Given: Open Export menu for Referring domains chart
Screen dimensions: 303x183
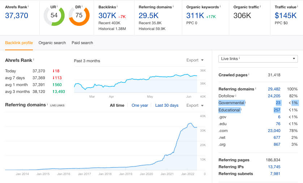Looking at the screenshot, I should (195, 105).
